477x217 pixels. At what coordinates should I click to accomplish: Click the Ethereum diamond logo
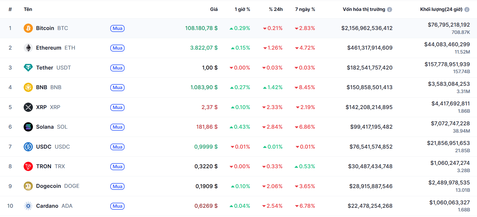click(28, 48)
